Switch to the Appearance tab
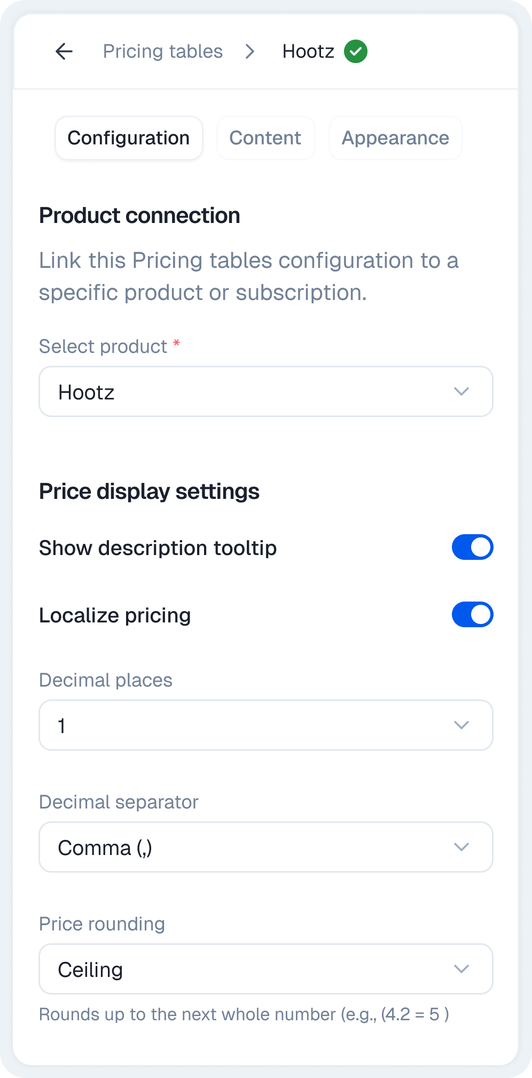This screenshot has width=532, height=1078. tap(395, 138)
